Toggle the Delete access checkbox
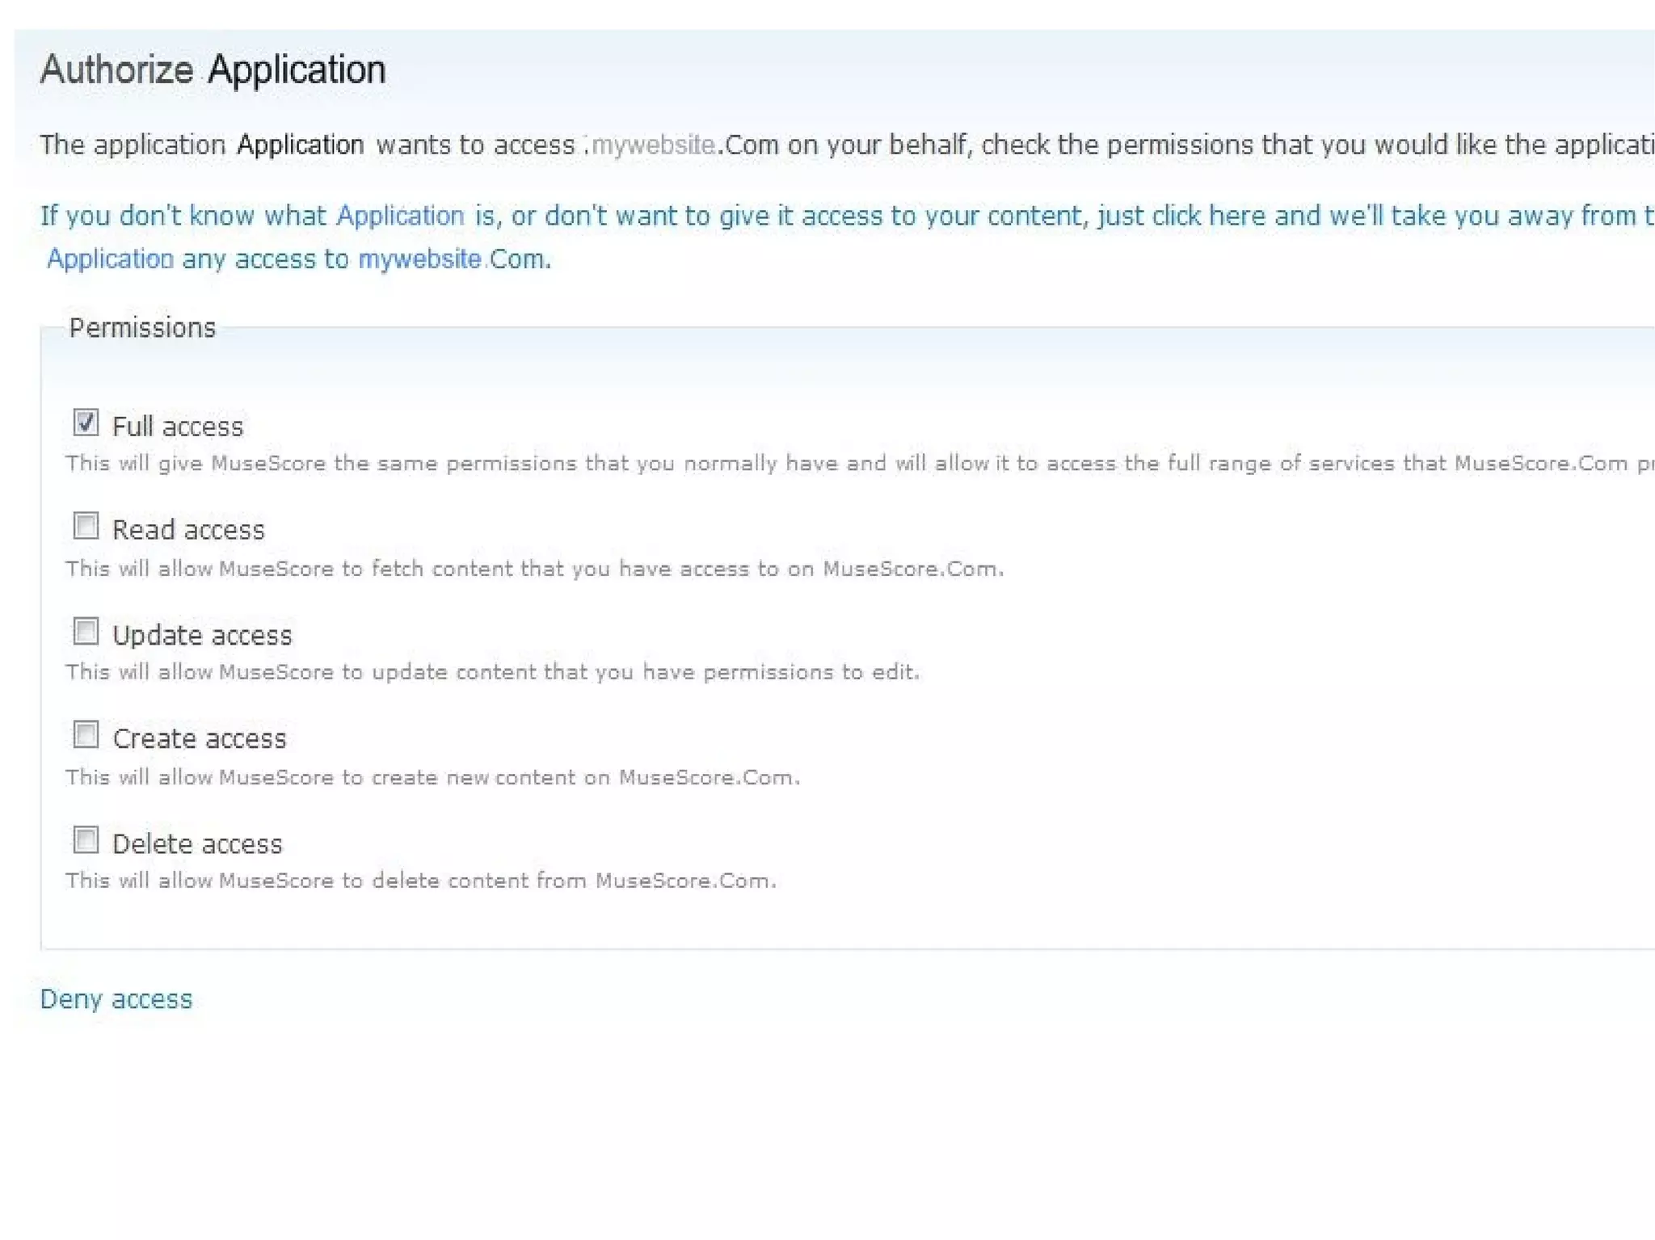Viewport: 1655px width, 1240px height. tap(86, 840)
